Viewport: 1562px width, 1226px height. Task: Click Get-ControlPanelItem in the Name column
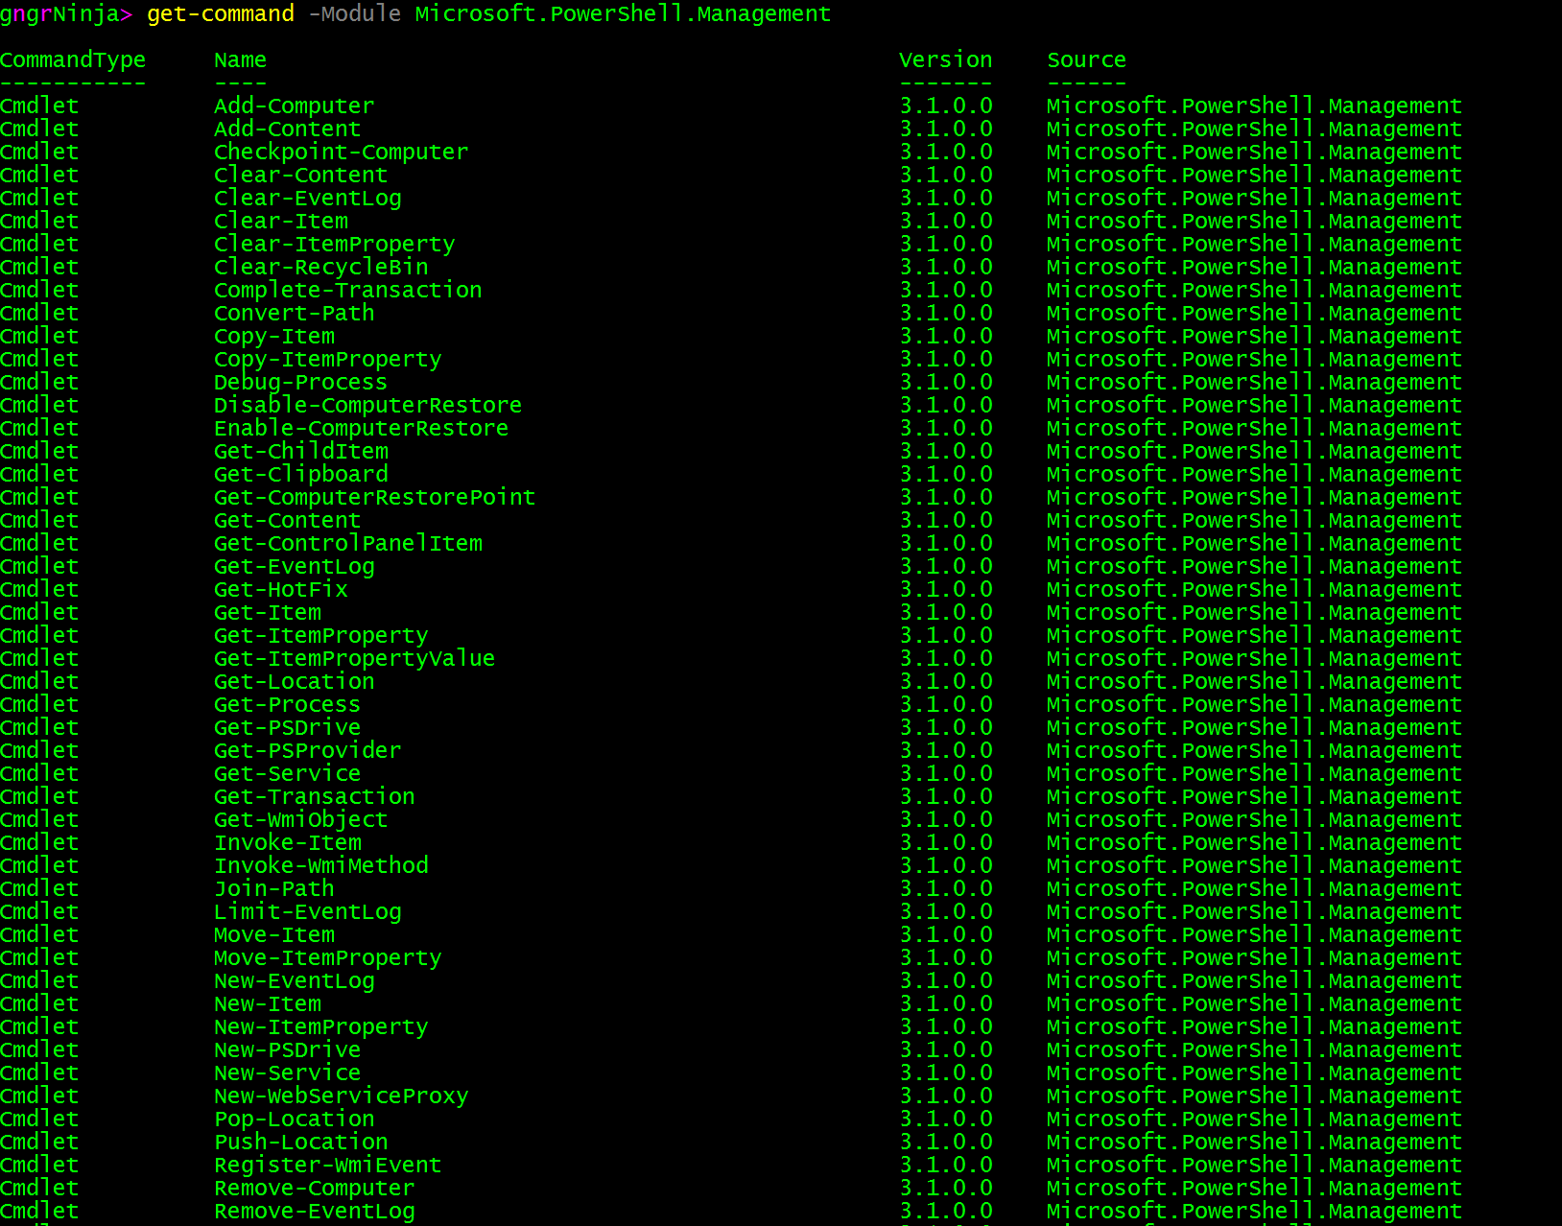coord(347,544)
